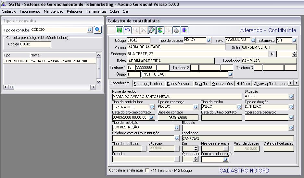Image resolution: width=304 pixels, height=178 pixels.
Task: Open the Relatórios menu
Action: pos(75,11)
